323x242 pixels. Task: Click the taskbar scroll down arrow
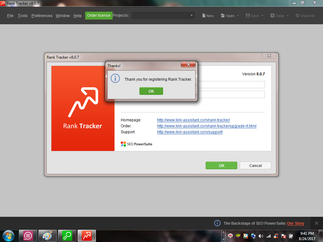224,239
